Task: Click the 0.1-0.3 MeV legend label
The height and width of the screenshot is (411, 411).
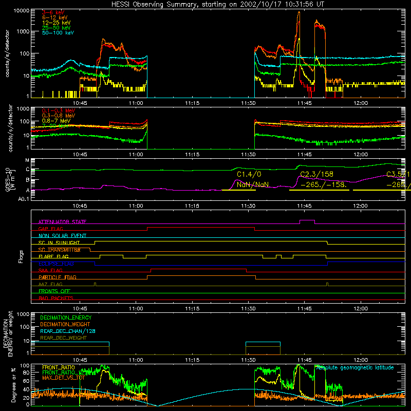Action: coord(59,110)
